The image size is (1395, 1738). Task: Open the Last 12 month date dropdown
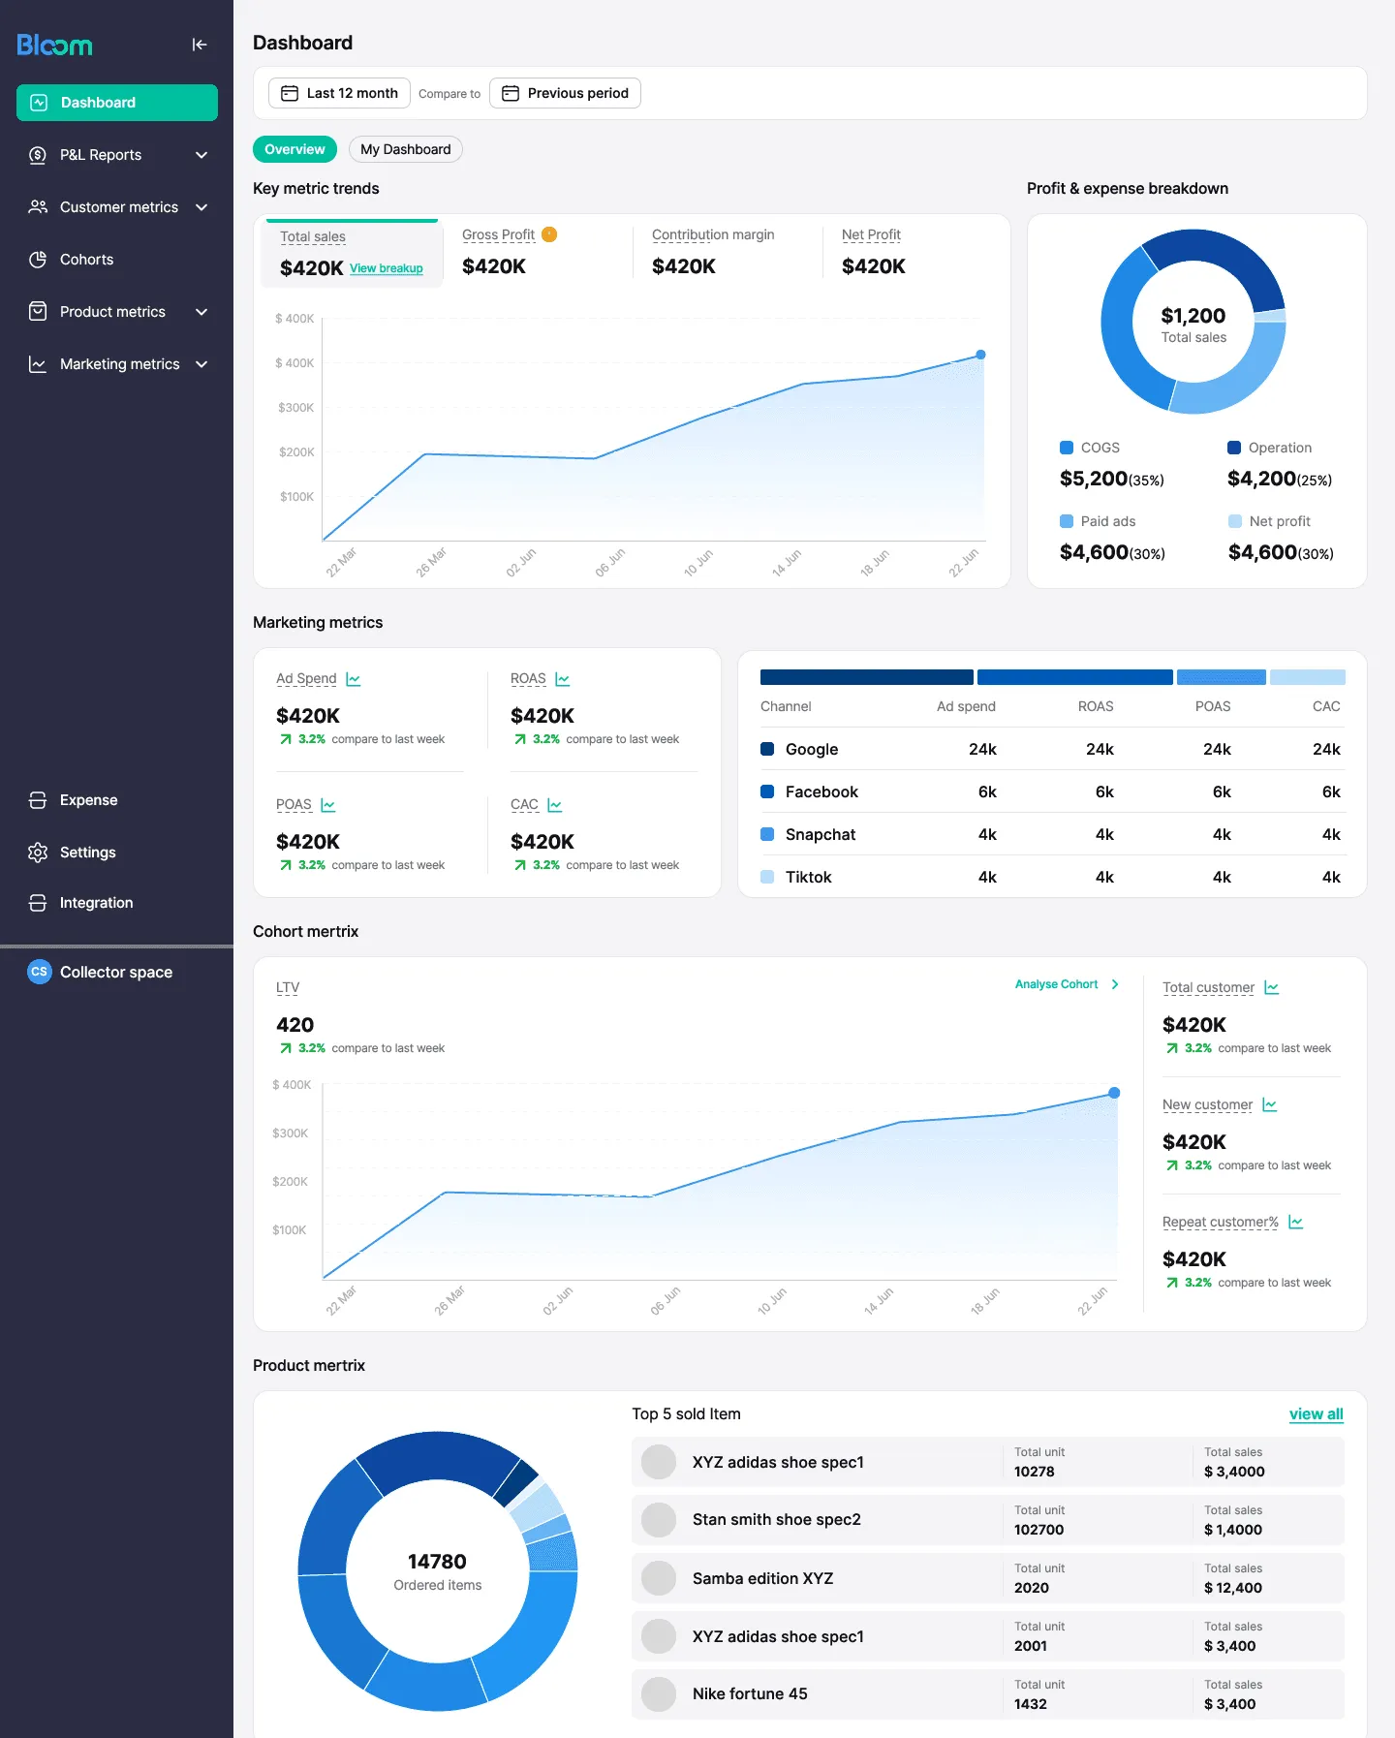[x=339, y=93]
